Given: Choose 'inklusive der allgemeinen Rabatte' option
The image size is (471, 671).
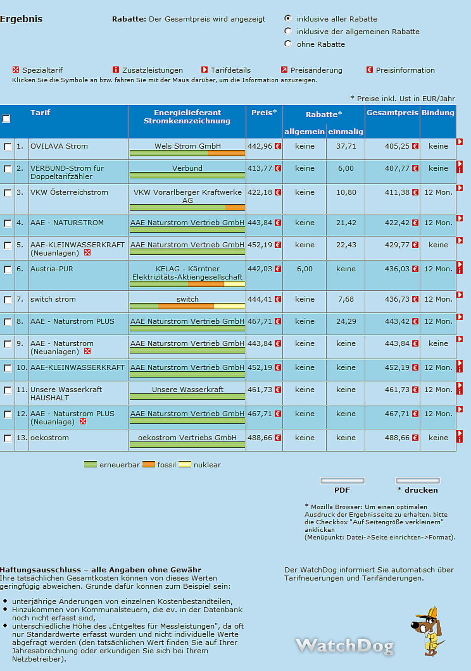Looking at the screenshot, I should point(288,31).
